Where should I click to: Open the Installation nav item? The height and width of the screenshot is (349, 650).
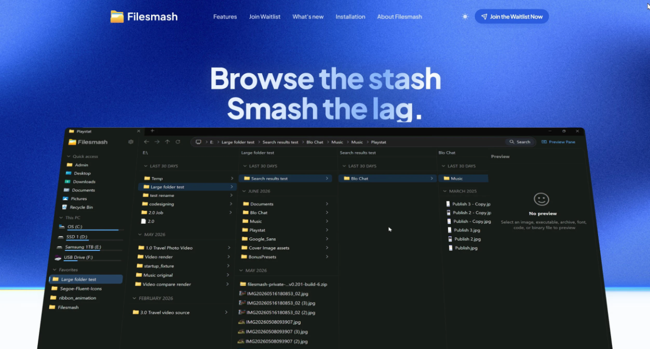pos(350,17)
